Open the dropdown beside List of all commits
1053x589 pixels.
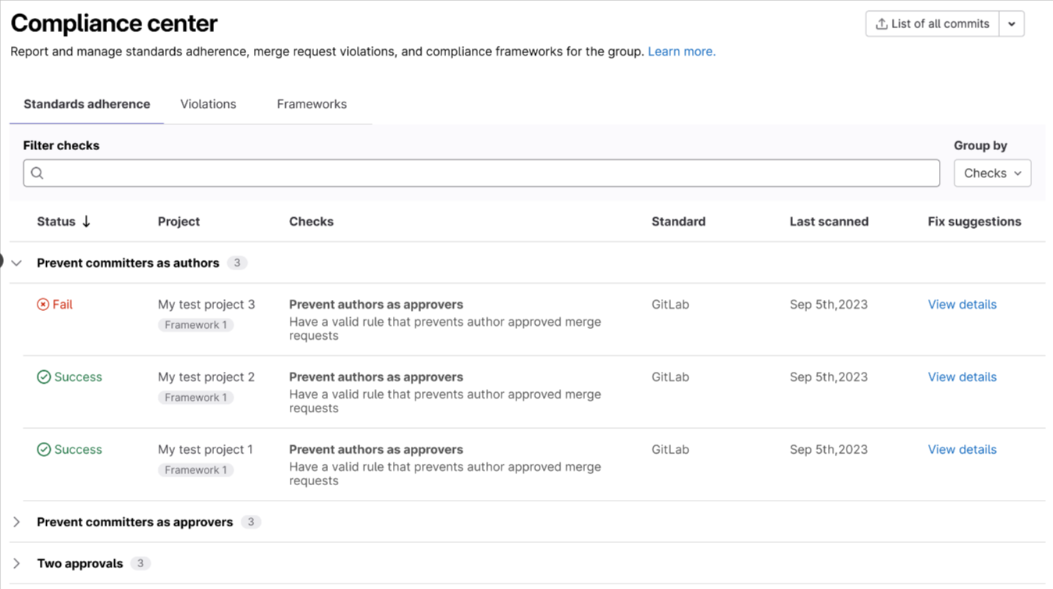[1012, 23]
